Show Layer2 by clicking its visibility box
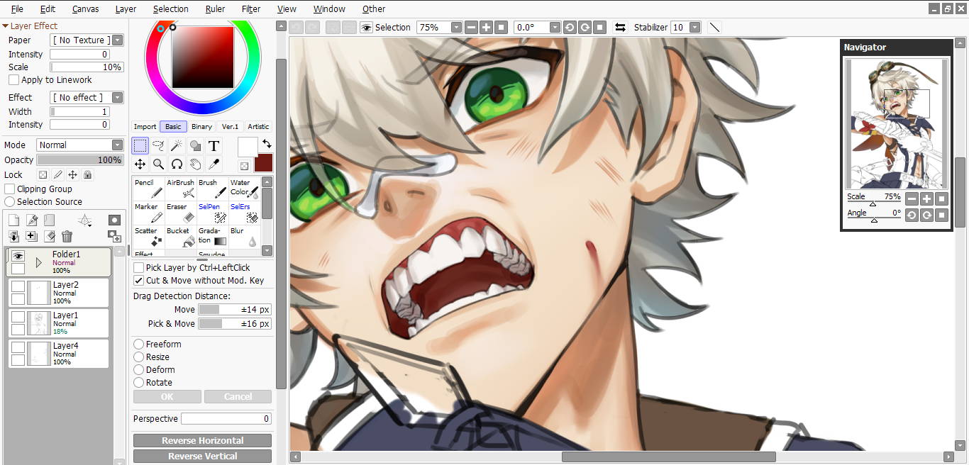Viewport: 969px width, 465px height. pyautogui.click(x=18, y=286)
